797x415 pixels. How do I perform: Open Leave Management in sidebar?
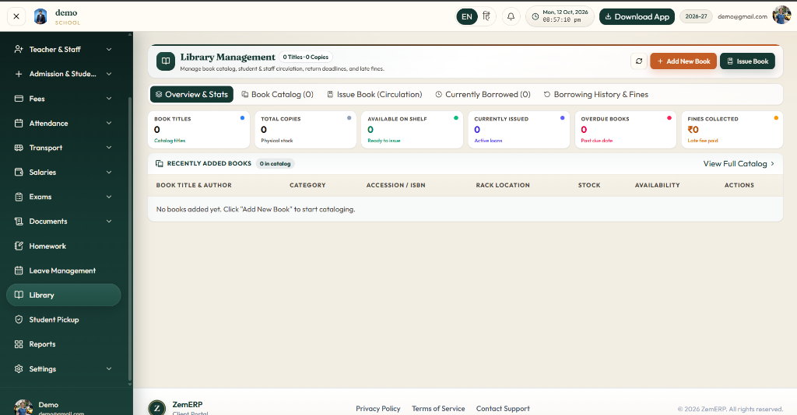click(64, 270)
